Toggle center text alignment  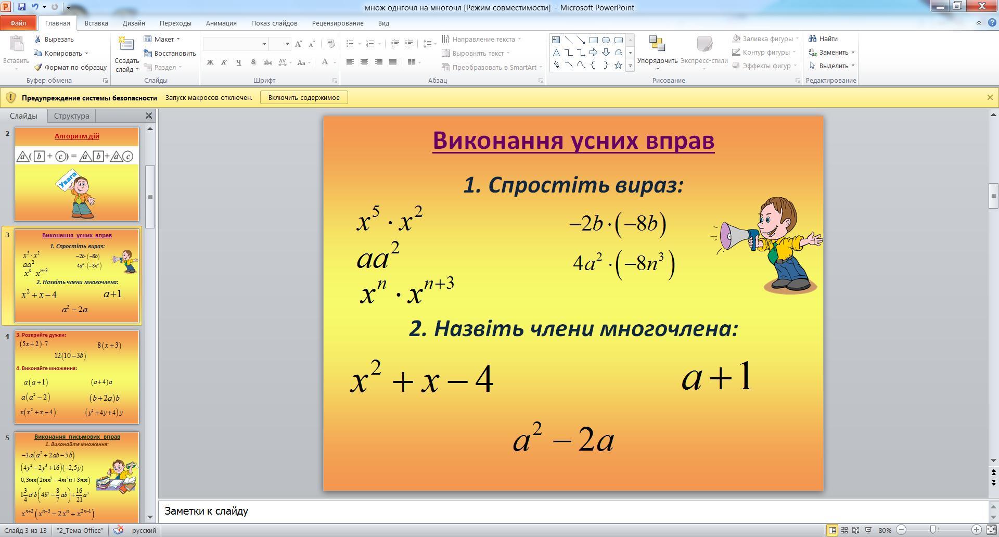tap(364, 62)
